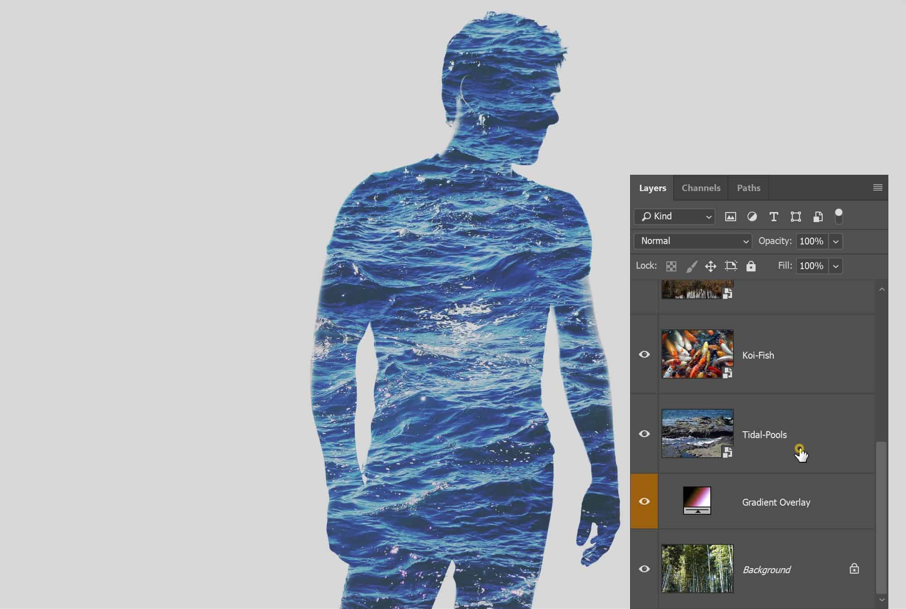Click the Background layer name

click(766, 570)
